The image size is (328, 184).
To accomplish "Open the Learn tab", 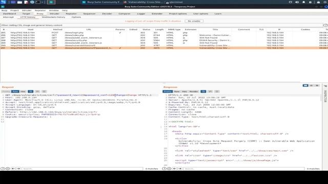I will pos(218,14).
